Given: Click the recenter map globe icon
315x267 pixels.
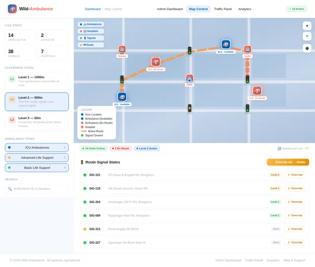Looking at the screenshot, I should pos(307,48).
